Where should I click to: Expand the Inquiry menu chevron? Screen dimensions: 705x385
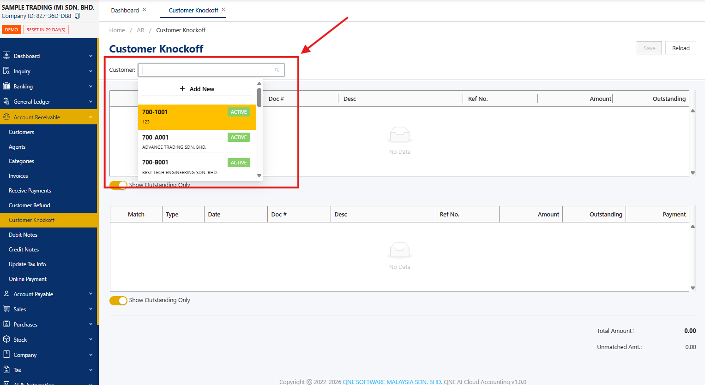coord(90,71)
